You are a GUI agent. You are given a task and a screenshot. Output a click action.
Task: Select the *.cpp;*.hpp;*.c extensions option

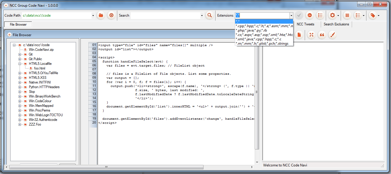pos(264,26)
